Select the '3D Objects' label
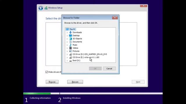Screen dimensions: 186x104 (x=77, y=39)
